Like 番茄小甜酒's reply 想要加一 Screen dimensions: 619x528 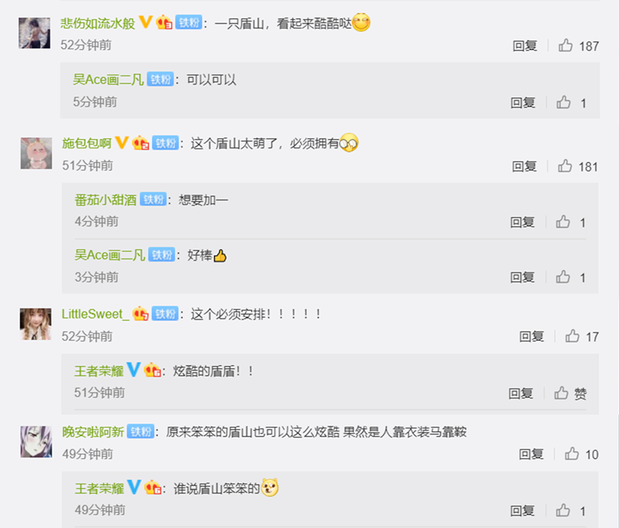click(x=563, y=222)
